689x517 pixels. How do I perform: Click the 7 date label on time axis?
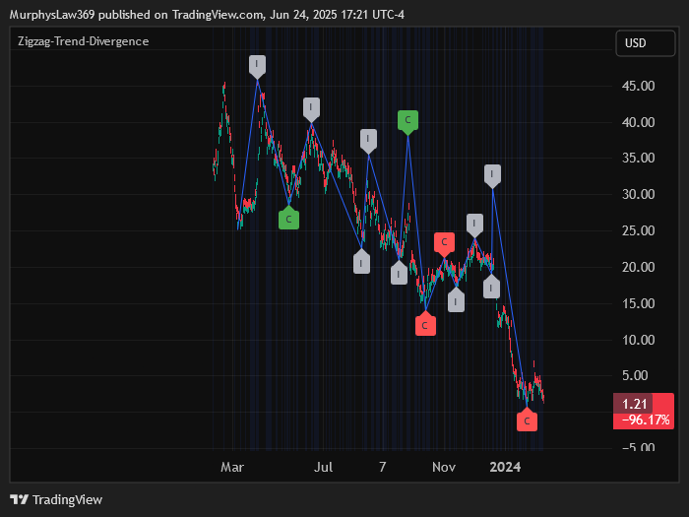(x=383, y=467)
